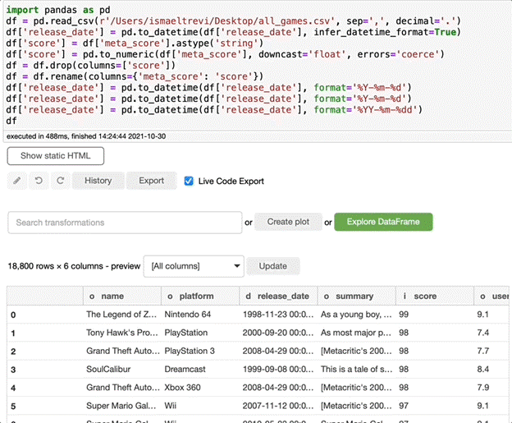
Task: Click the summary column header
Action: [x=354, y=296]
